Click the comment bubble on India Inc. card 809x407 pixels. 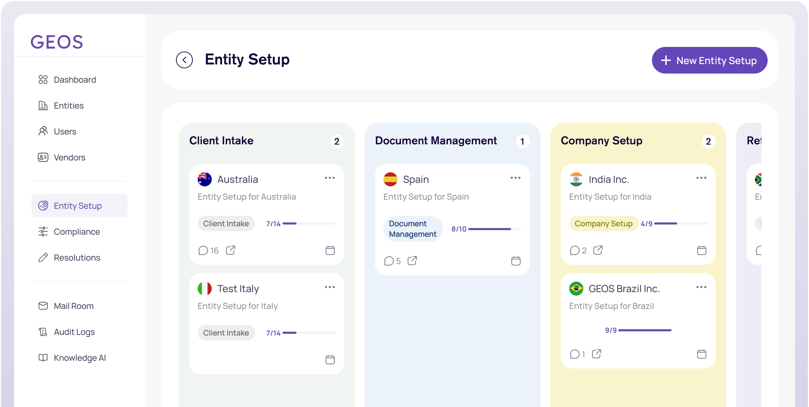(575, 250)
